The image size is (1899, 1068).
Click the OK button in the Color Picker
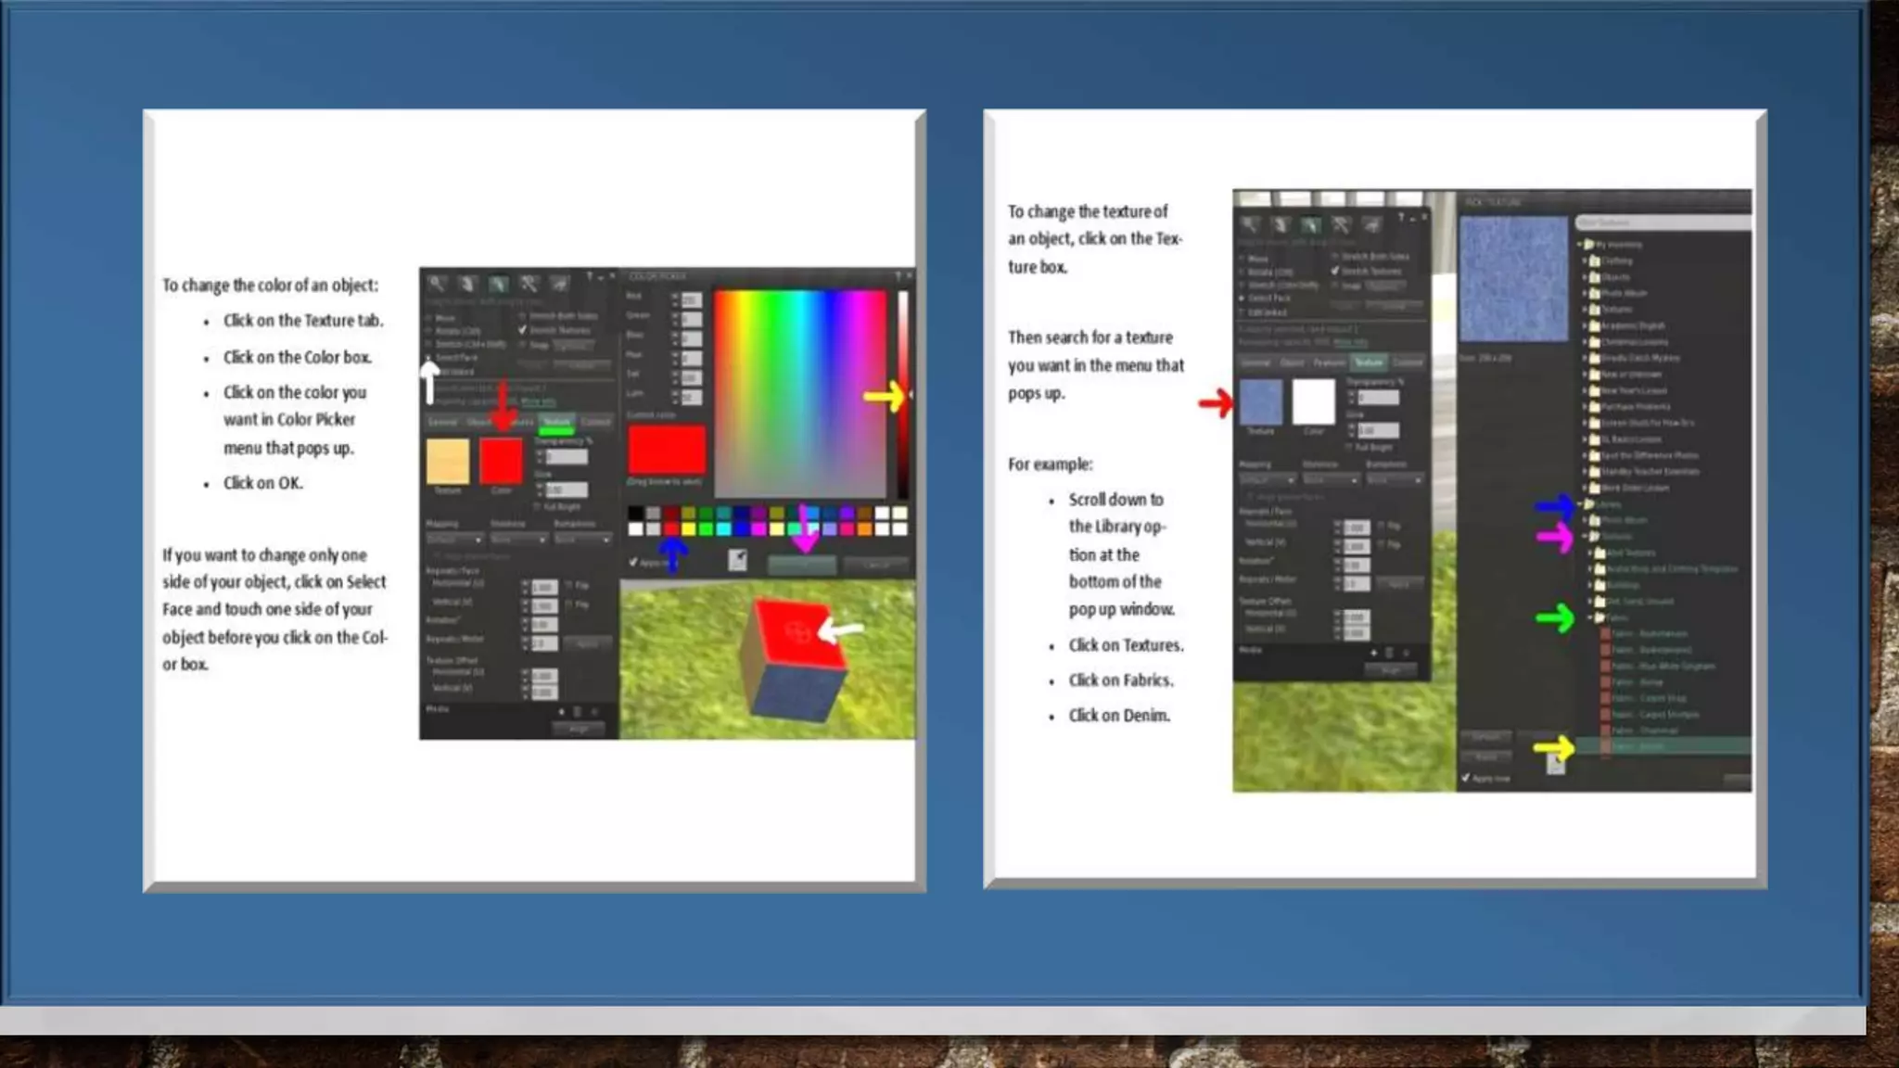point(802,565)
